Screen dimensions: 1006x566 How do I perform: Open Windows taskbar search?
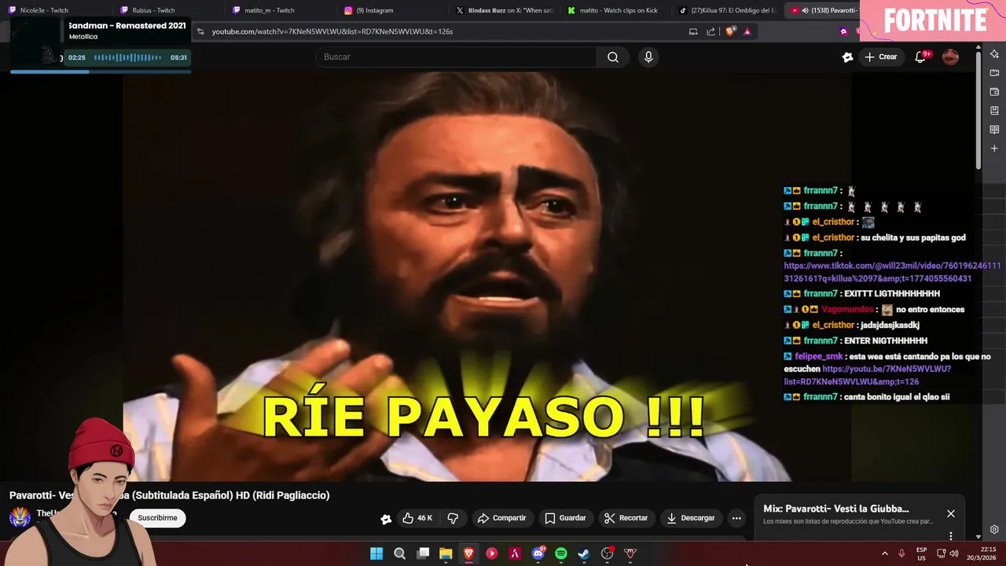399,553
